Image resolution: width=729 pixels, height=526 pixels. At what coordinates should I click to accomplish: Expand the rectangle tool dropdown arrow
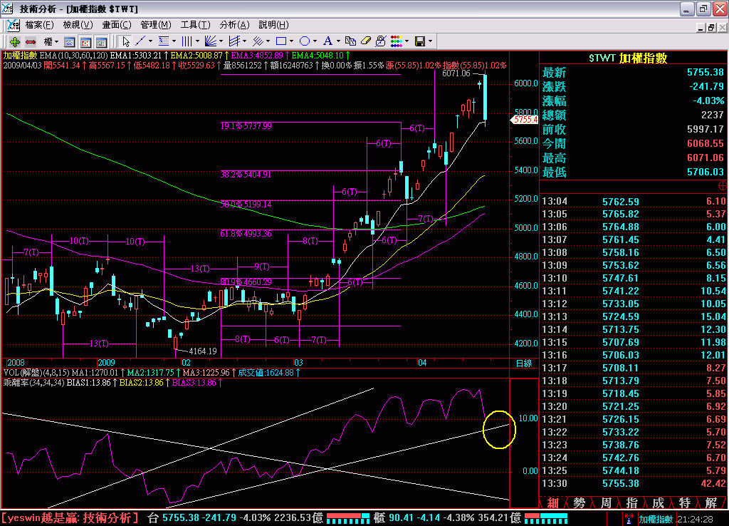pos(291,41)
